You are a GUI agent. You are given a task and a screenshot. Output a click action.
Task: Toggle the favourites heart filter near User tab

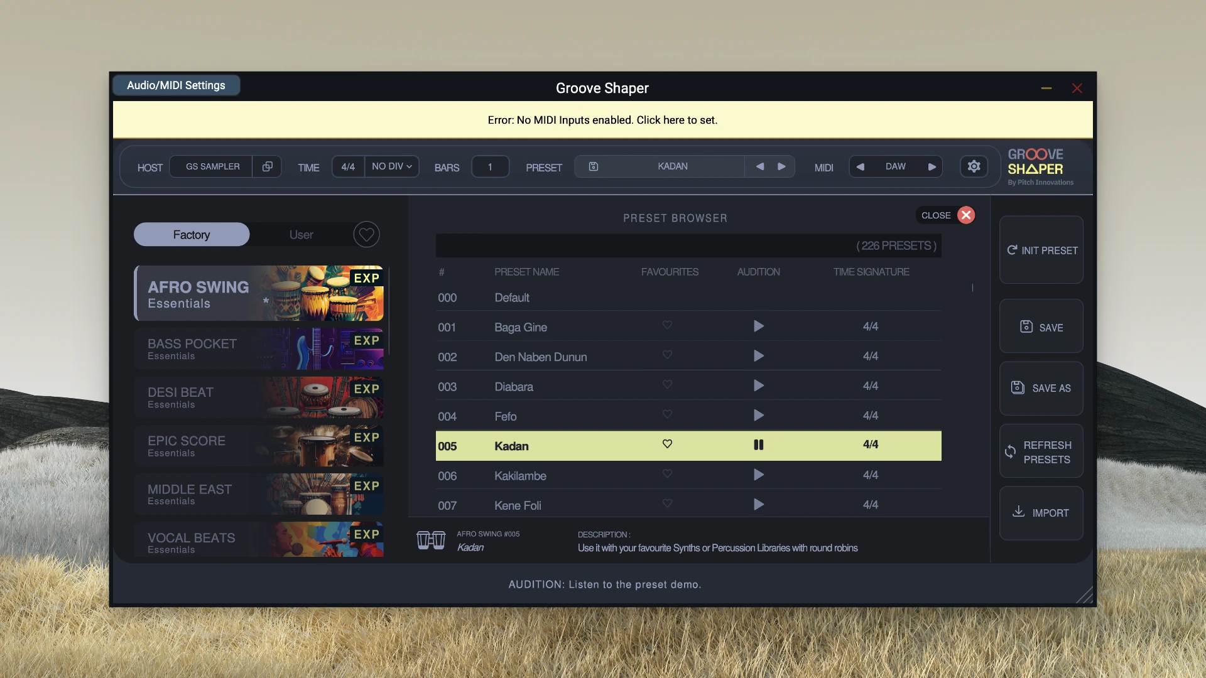(366, 234)
